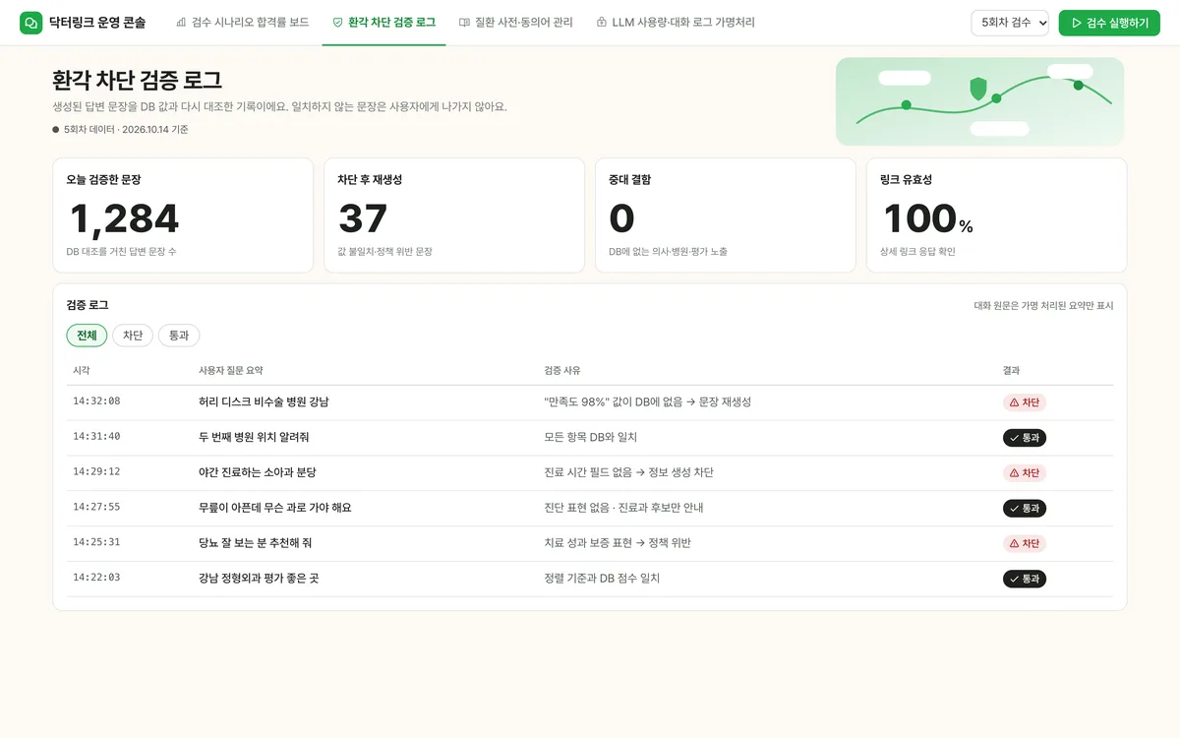Open the 5회차 검수 round dropdown
1180x738 pixels.
pos(1010,23)
